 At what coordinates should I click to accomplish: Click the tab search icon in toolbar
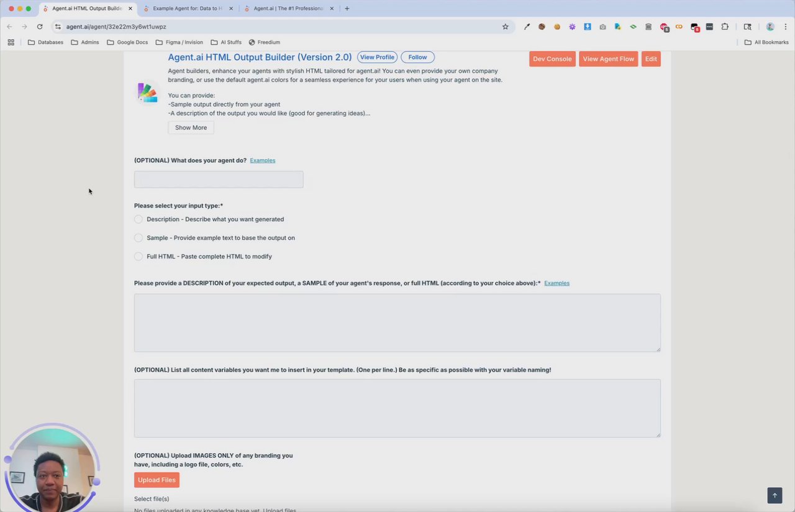[748, 27]
